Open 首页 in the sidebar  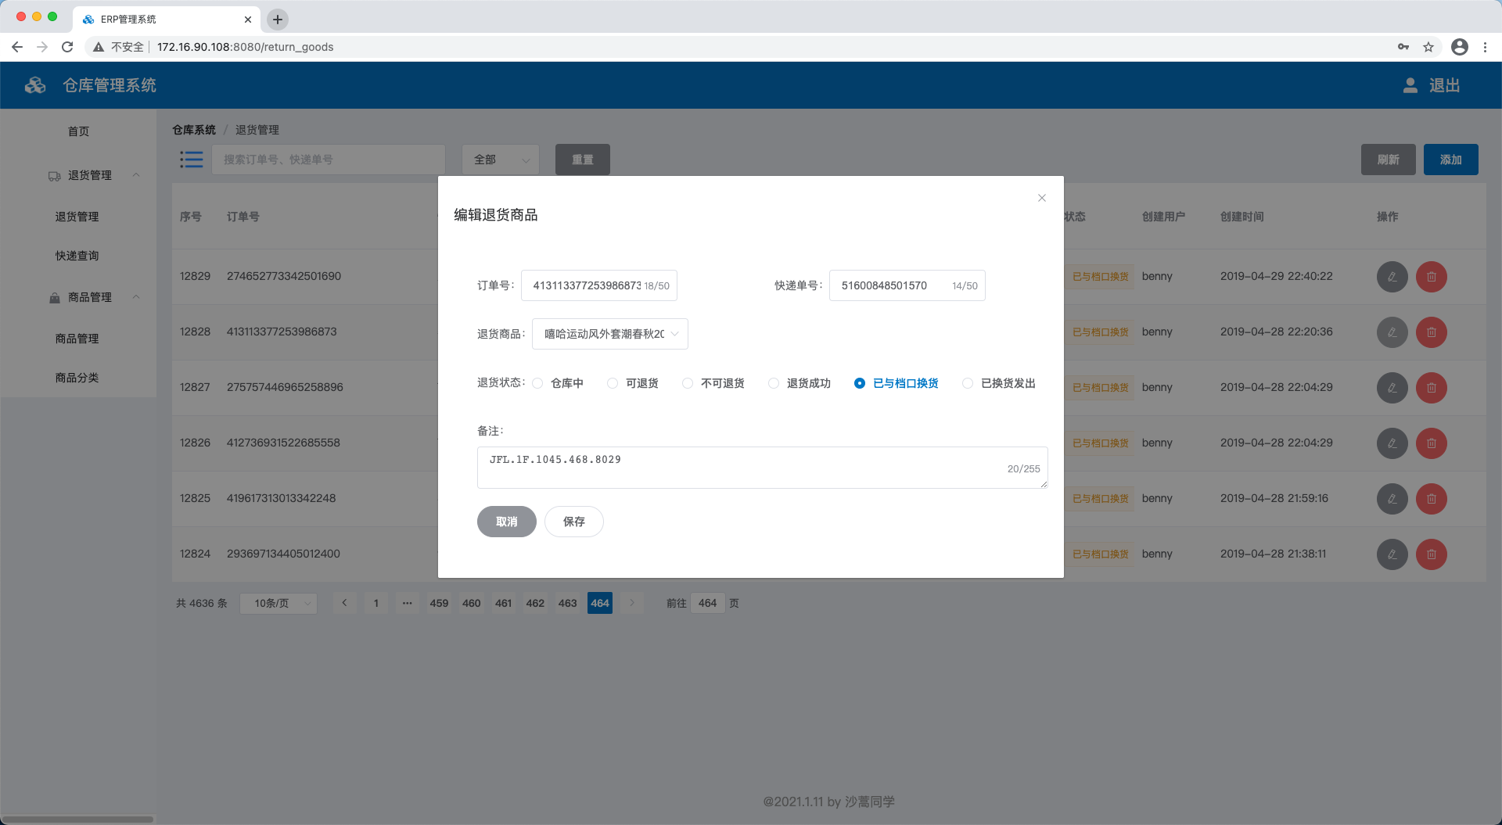(78, 131)
